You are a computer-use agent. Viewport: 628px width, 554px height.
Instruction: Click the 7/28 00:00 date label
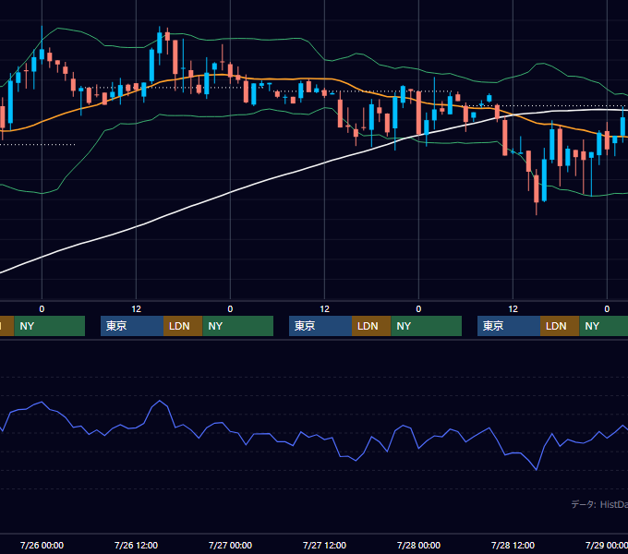point(418,545)
